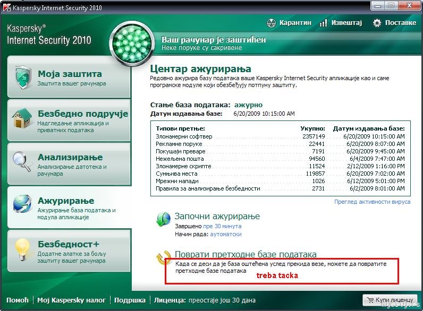Click the Помоћ link in the footer
The image size is (423, 311).
17,300
